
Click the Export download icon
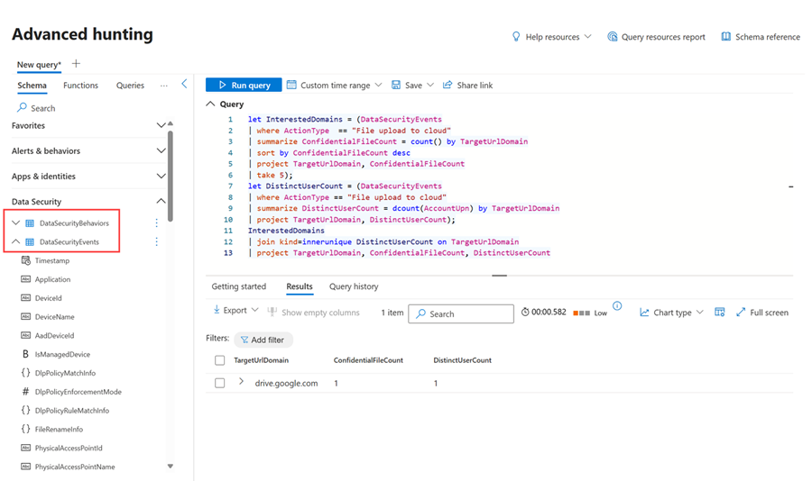tap(217, 310)
